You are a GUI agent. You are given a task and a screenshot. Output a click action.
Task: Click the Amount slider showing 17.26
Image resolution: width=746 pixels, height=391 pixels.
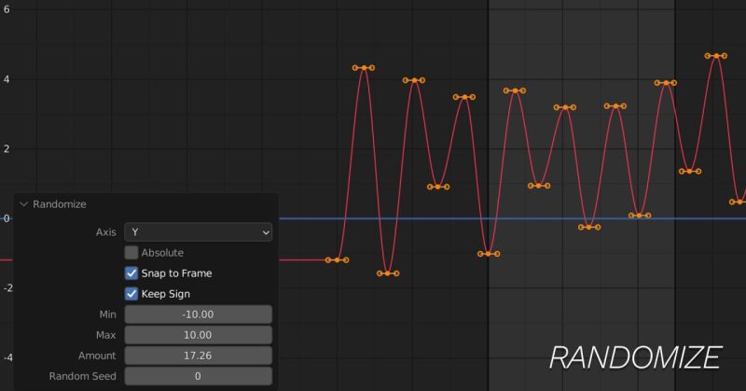tap(198, 356)
